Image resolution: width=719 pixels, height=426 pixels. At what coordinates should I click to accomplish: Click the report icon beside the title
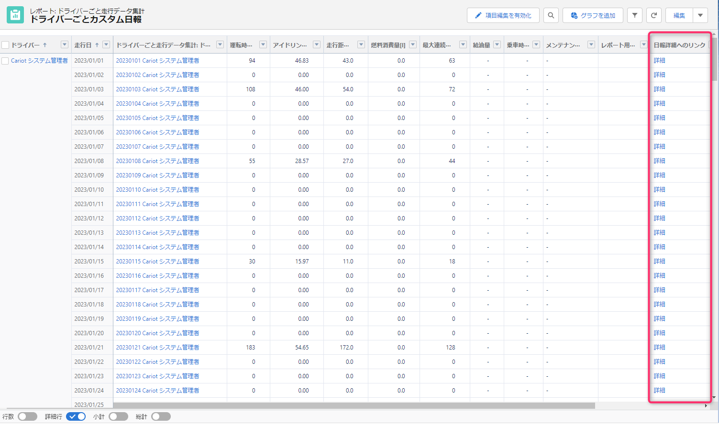point(15,15)
